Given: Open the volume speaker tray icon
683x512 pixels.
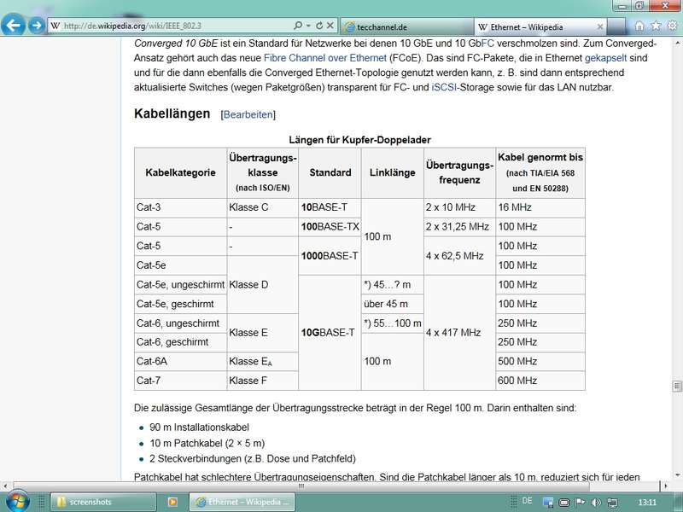Looking at the screenshot, I should tap(596, 503).
